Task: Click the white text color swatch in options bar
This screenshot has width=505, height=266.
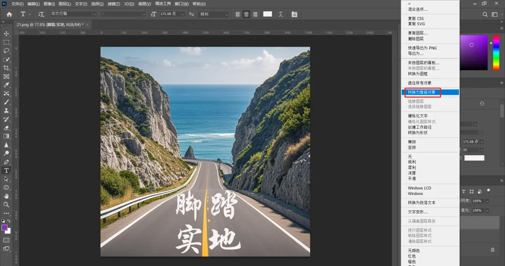Action: point(267,14)
